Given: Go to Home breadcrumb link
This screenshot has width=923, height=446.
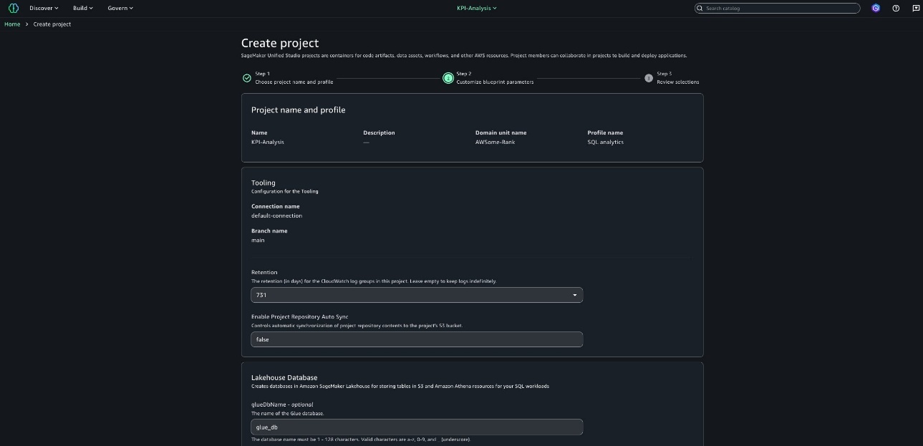Looking at the screenshot, I should pos(12,24).
